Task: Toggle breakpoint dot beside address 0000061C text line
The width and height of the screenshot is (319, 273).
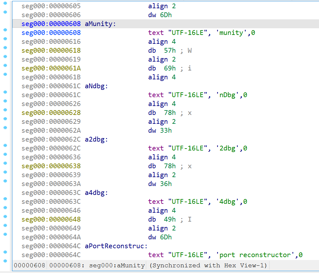Action: pyautogui.click(x=5, y=92)
